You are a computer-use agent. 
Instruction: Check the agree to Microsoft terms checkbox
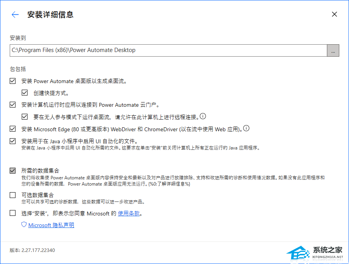coord(13,213)
